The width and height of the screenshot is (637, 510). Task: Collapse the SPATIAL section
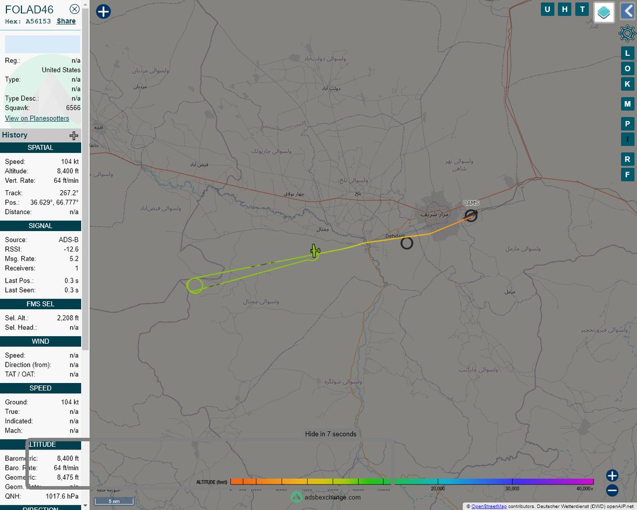[40, 147]
